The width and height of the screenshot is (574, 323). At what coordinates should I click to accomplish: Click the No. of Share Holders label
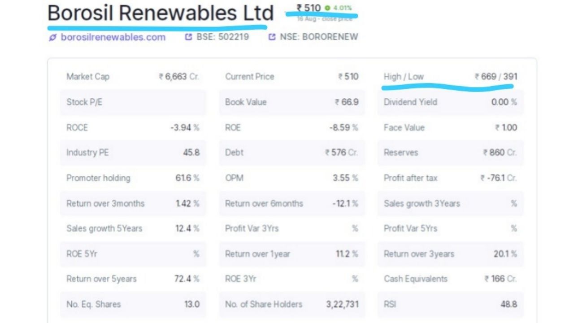(x=264, y=305)
